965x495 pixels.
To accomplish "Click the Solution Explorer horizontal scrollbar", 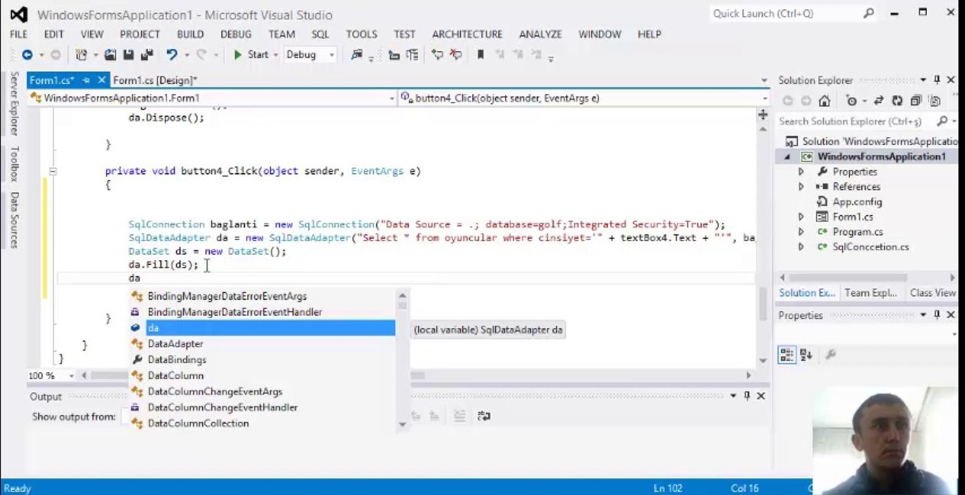I will (869, 278).
